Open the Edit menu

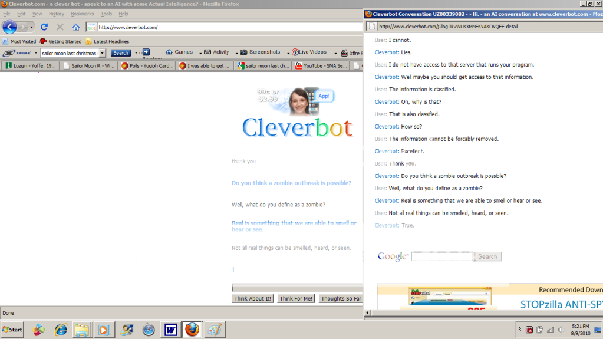point(21,14)
